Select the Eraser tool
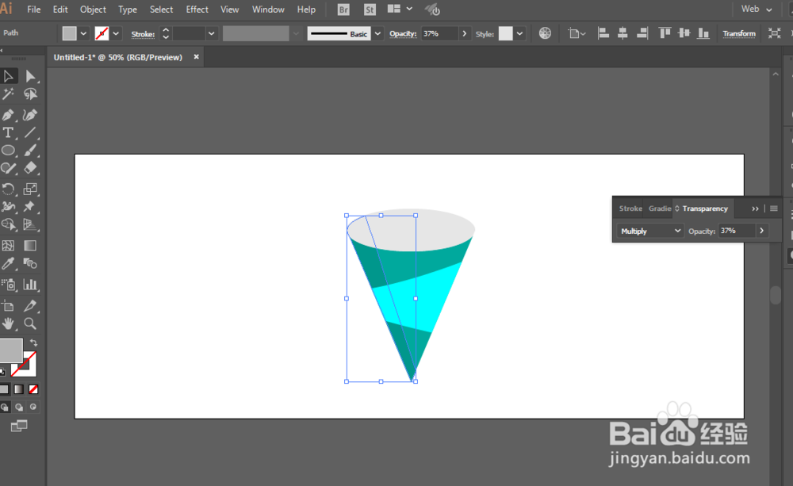 point(30,168)
